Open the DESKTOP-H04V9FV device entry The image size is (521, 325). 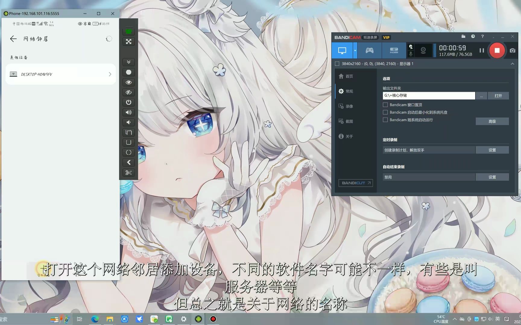(61, 74)
